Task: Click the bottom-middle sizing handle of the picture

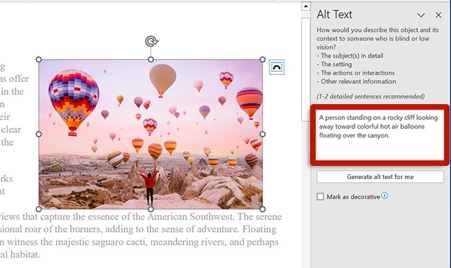Action: [x=151, y=209]
